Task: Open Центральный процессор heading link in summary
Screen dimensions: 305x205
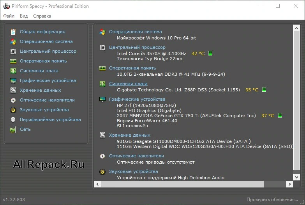Action: [137, 47]
